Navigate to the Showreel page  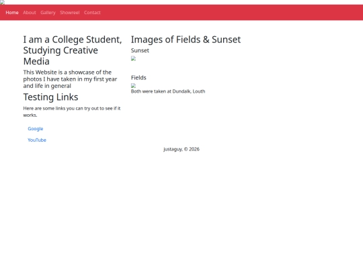[70, 13]
